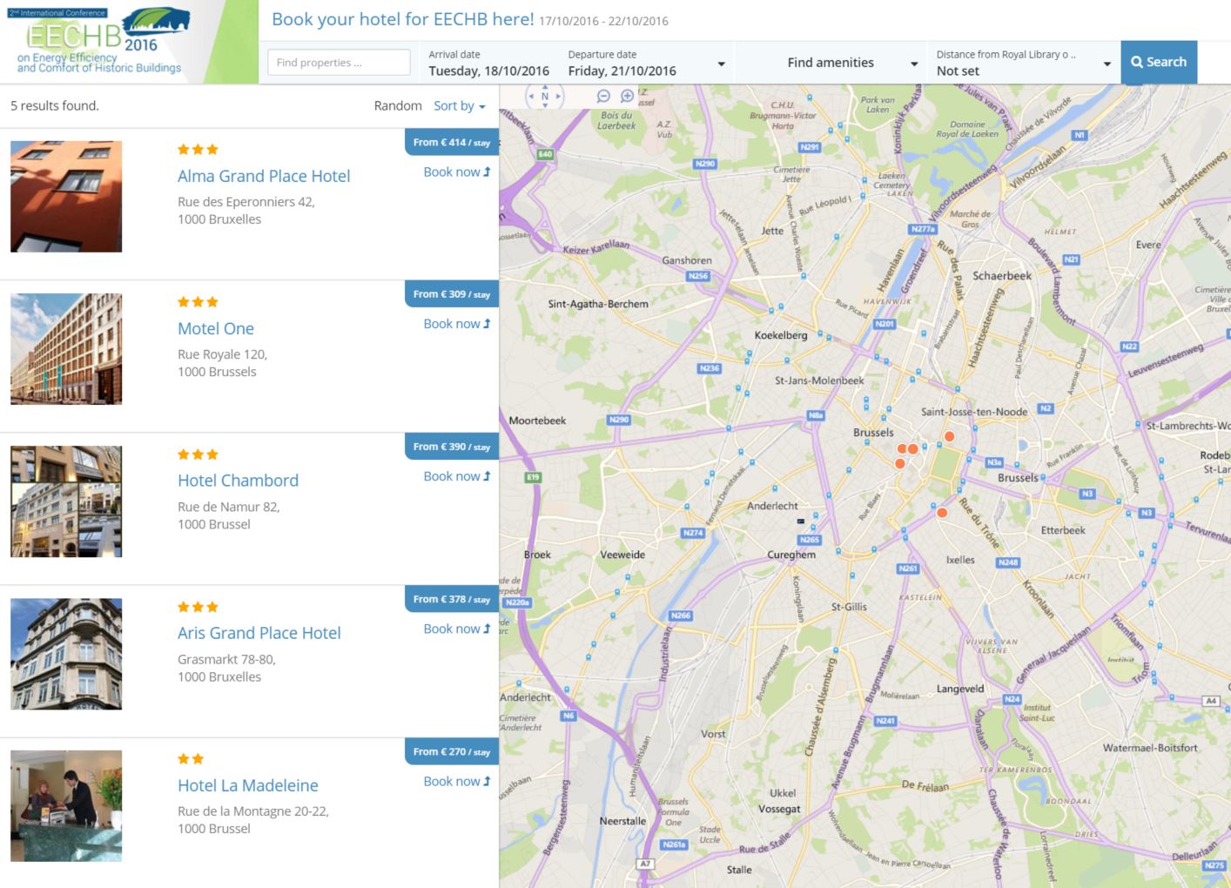Open the Motel One hotel title link
The width and height of the screenshot is (1231, 888).
coord(216,329)
